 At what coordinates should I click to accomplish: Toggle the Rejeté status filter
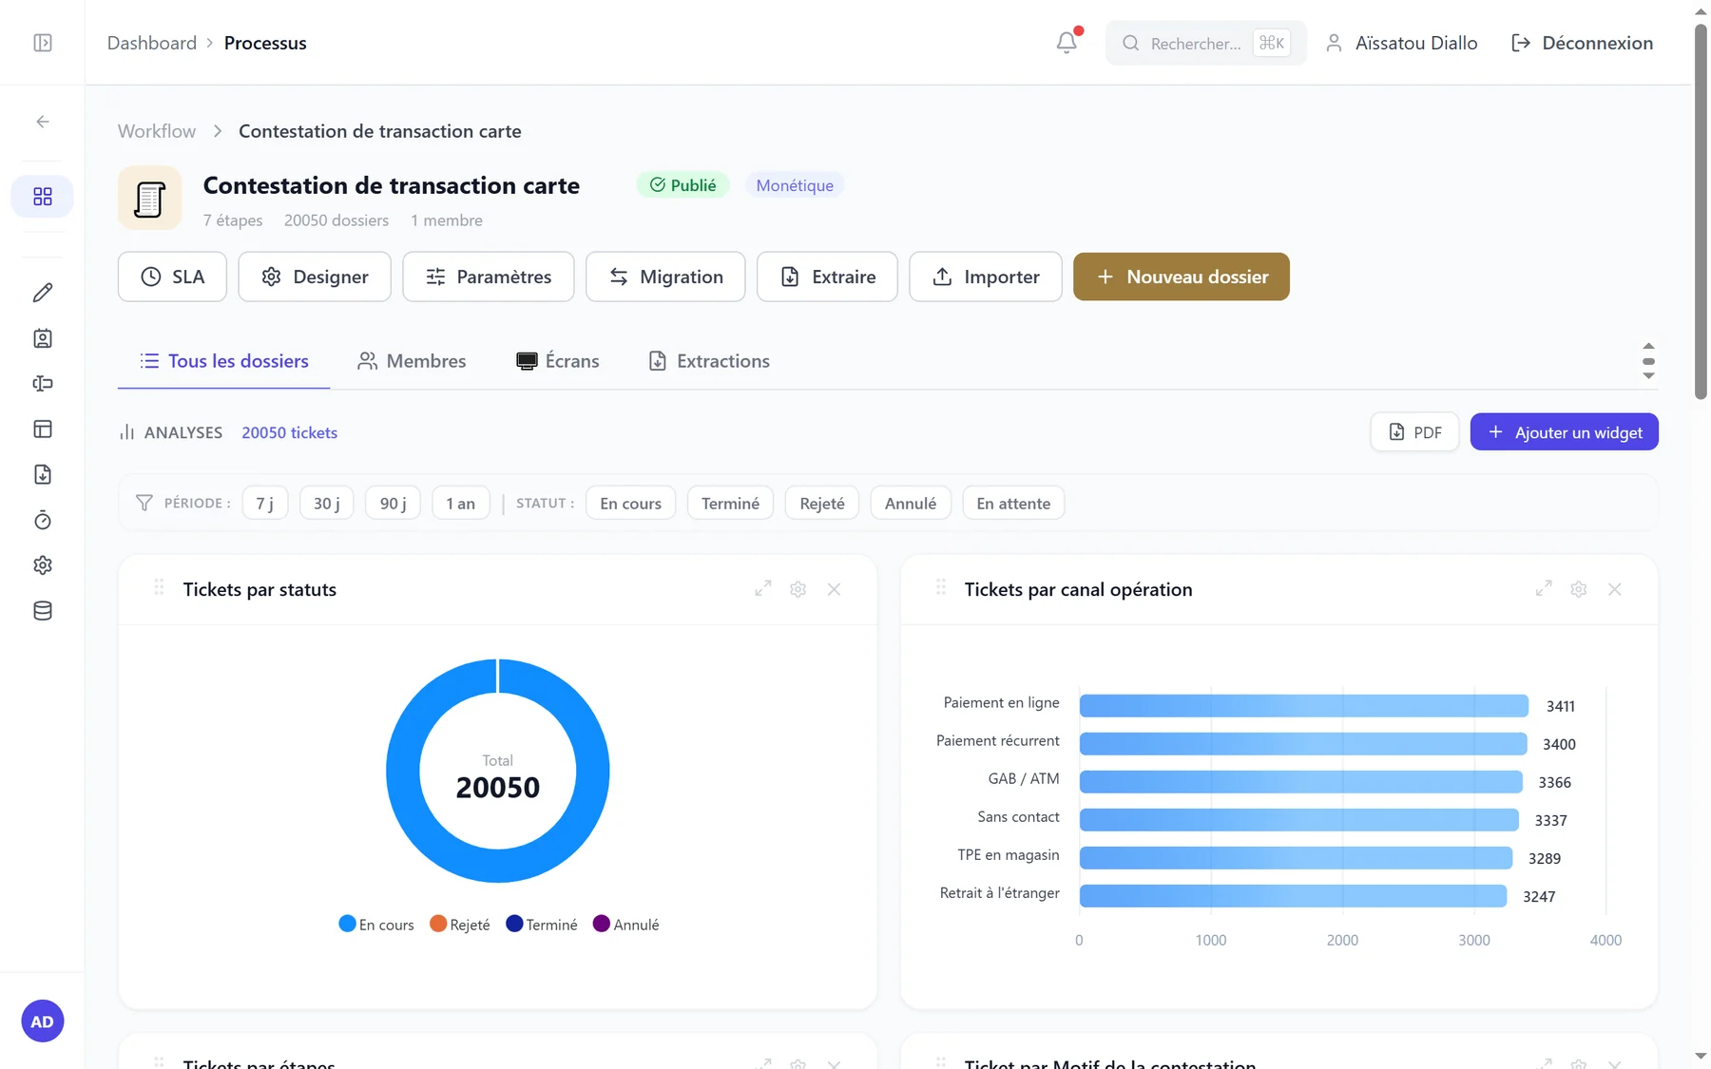pyautogui.click(x=822, y=503)
